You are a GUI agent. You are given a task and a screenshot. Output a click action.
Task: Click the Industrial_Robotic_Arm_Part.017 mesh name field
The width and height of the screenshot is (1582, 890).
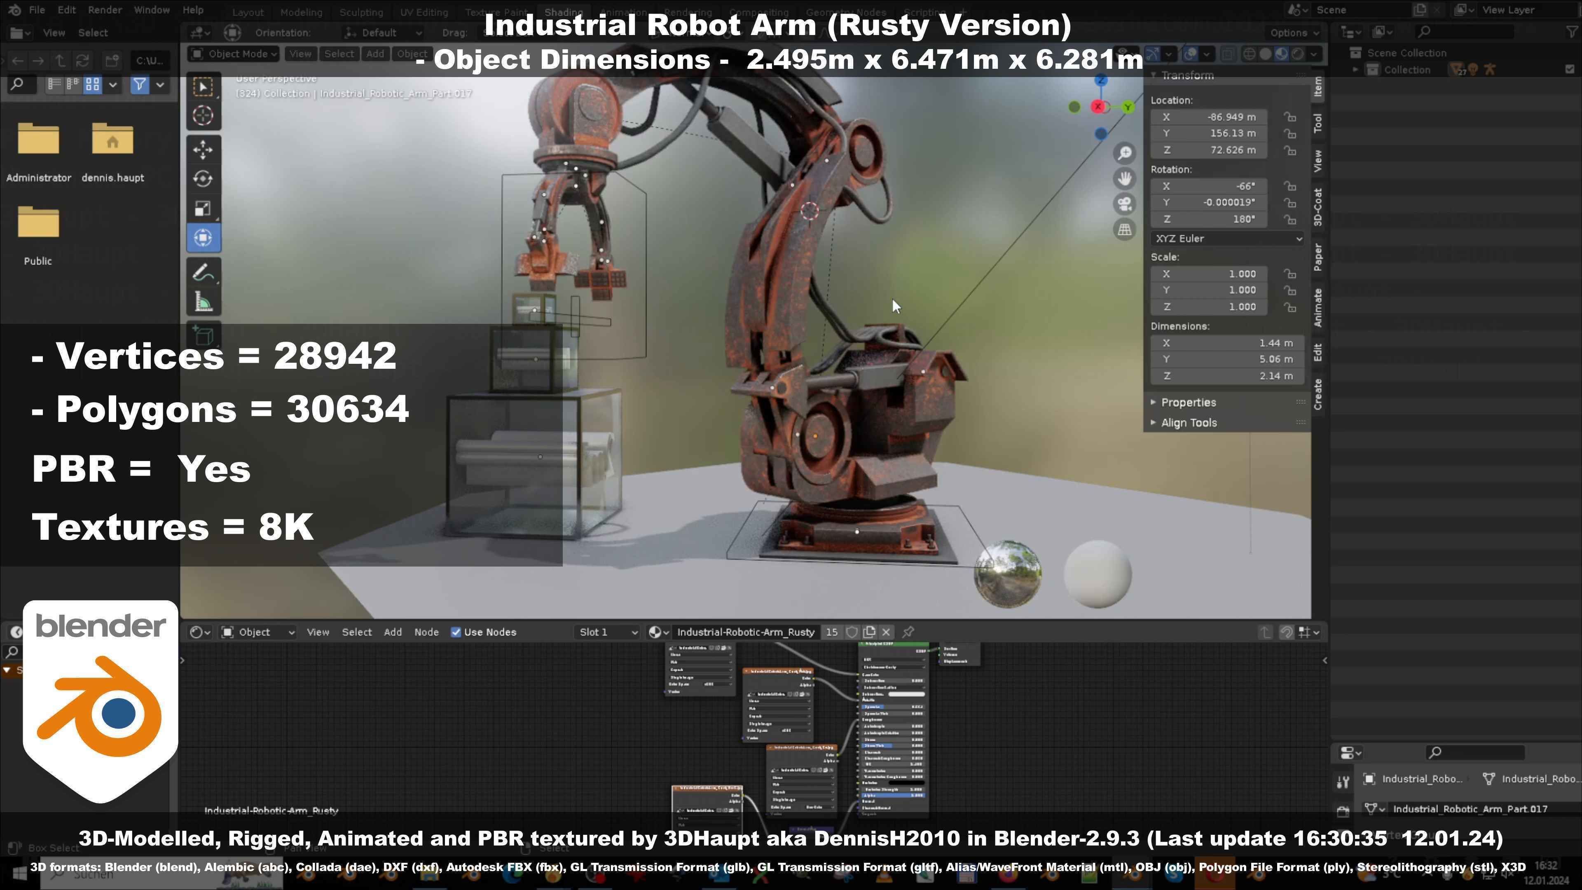[1470, 809]
